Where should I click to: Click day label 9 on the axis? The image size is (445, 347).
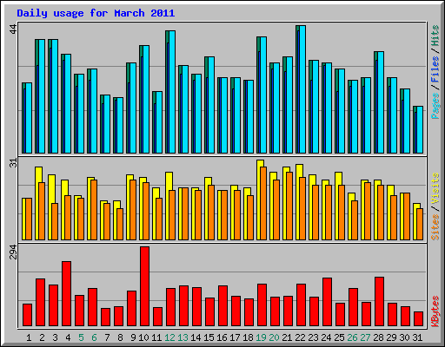coord(133,337)
